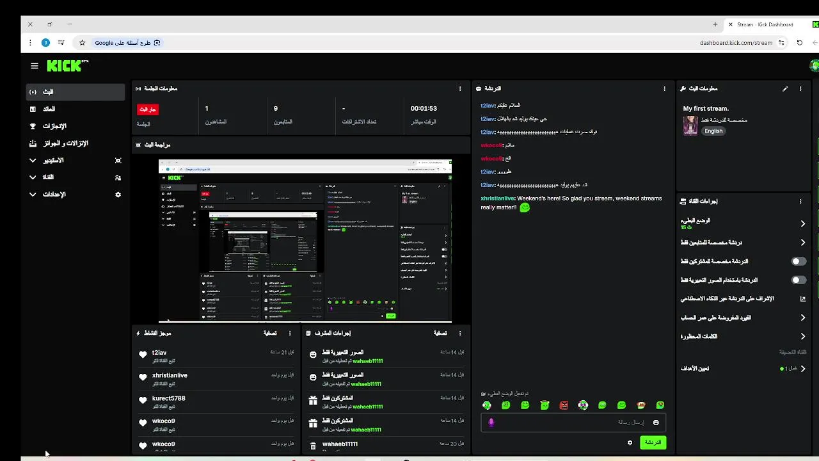819x461 pixels.
Task: Click the English language tag
Action: pyautogui.click(x=713, y=131)
